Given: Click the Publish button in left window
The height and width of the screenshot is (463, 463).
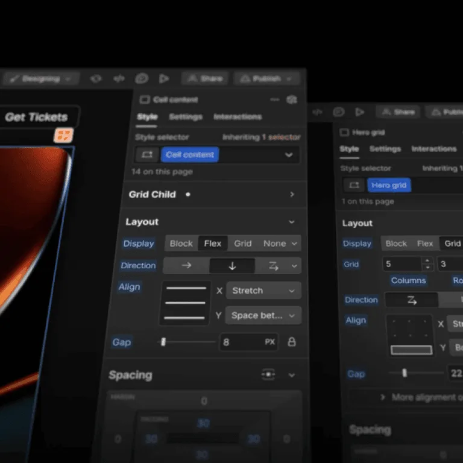Looking at the screenshot, I should click(x=266, y=78).
